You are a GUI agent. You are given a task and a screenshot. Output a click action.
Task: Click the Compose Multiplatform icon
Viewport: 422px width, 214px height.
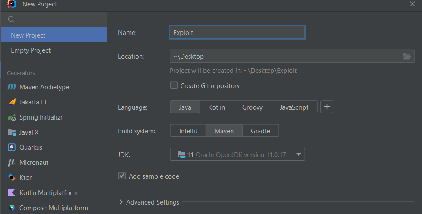coord(12,208)
